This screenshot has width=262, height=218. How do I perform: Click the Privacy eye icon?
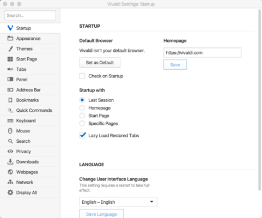10,152
